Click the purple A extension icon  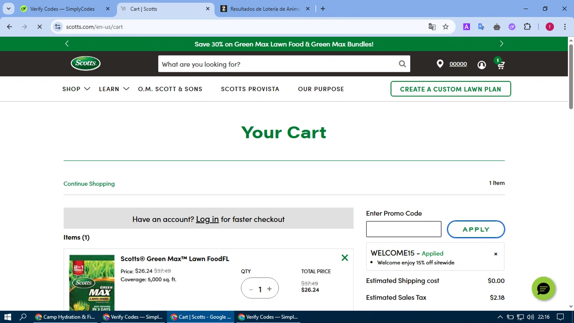coord(466,27)
